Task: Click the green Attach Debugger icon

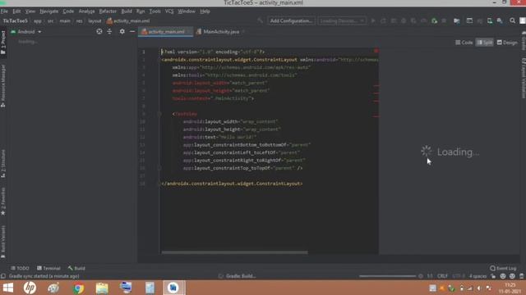Action: click(434, 20)
